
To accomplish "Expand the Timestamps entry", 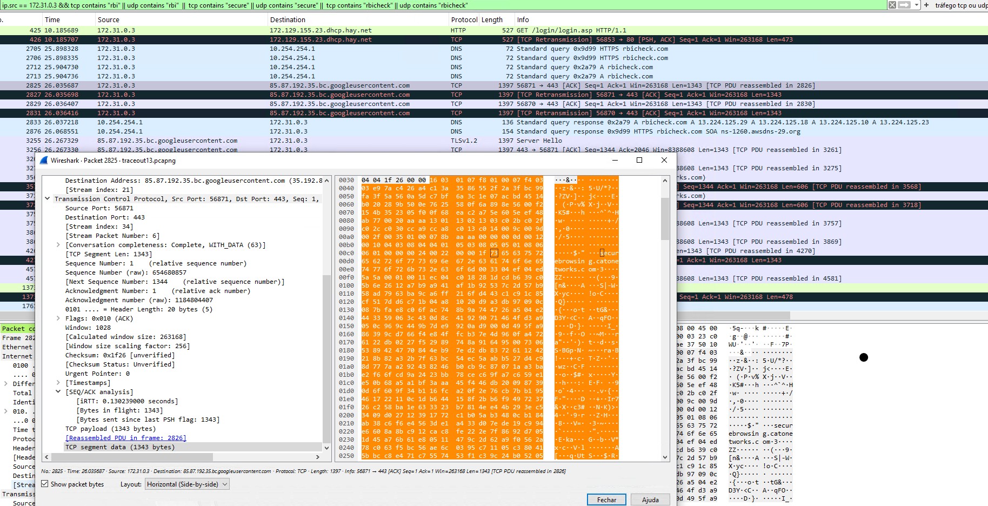I will [58, 383].
